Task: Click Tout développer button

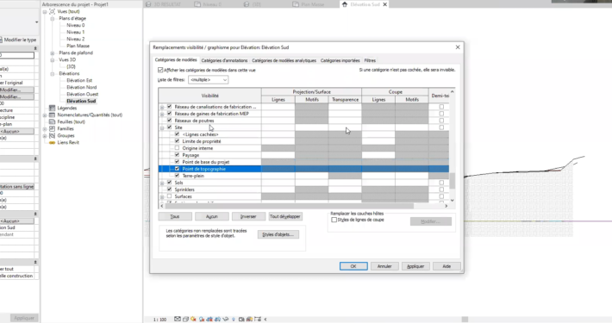Action: [285, 216]
